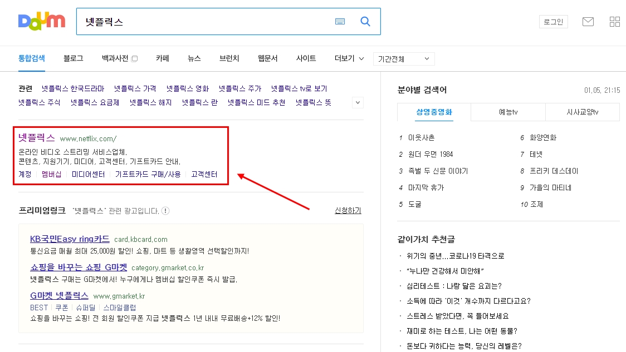The height and width of the screenshot is (352, 626).
Task: Open the 기간전체 period dropdown
Action: pyautogui.click(x=404, y=59)
